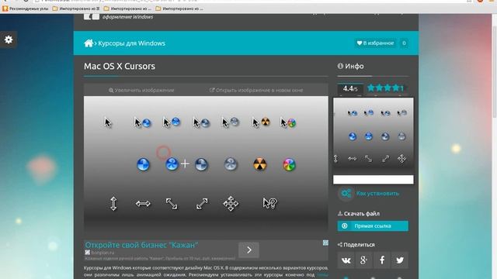The width and height of the screenshot is (497, 279).
Task: Share on Google Plus
Action: point(363,260)
